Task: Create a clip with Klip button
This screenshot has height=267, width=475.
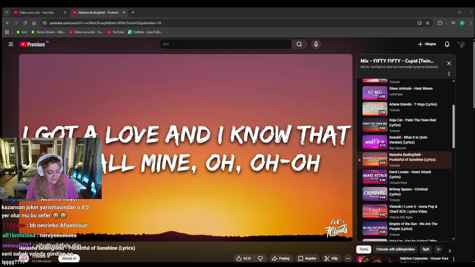Action: pyautogui.click(x=331, y=258)
